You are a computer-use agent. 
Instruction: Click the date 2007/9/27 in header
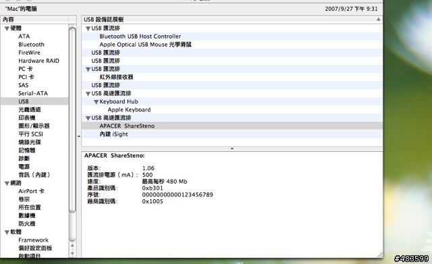pos(339,9)
